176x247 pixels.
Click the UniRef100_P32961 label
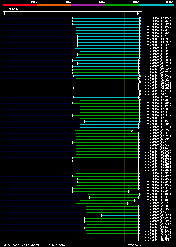pos(158,140)
